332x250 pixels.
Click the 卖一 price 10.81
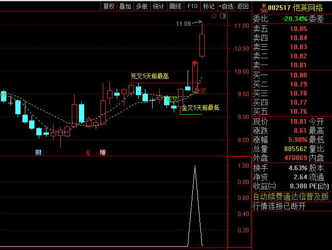click(x=299, y=65)
